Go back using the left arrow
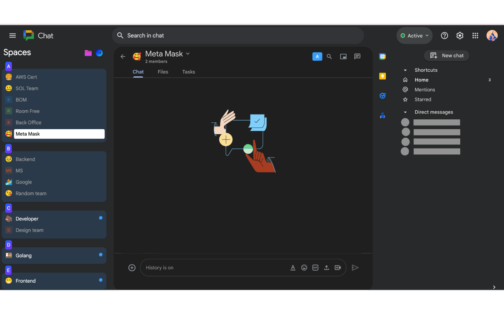 [x=123, y=56]
